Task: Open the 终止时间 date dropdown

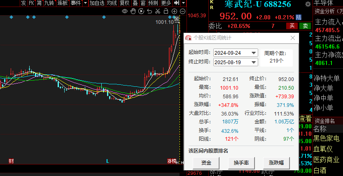Action: [254, 63]
